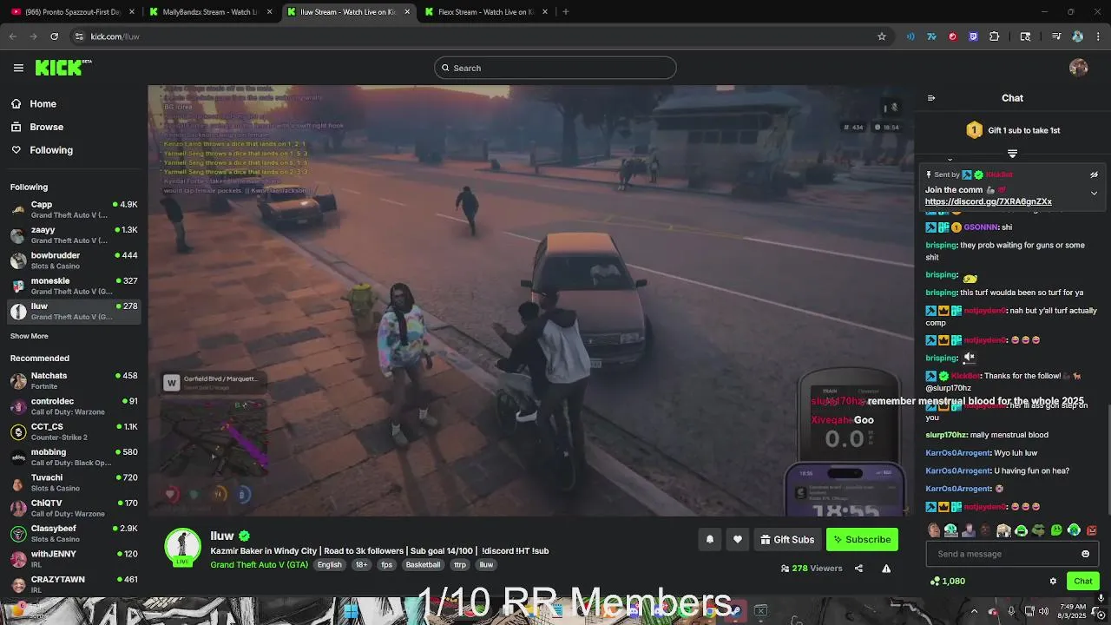Click the Gift 1 sub leaderboard banner
The height and width of the screenshot is (625, 1111).
(x=1013, y=130)
